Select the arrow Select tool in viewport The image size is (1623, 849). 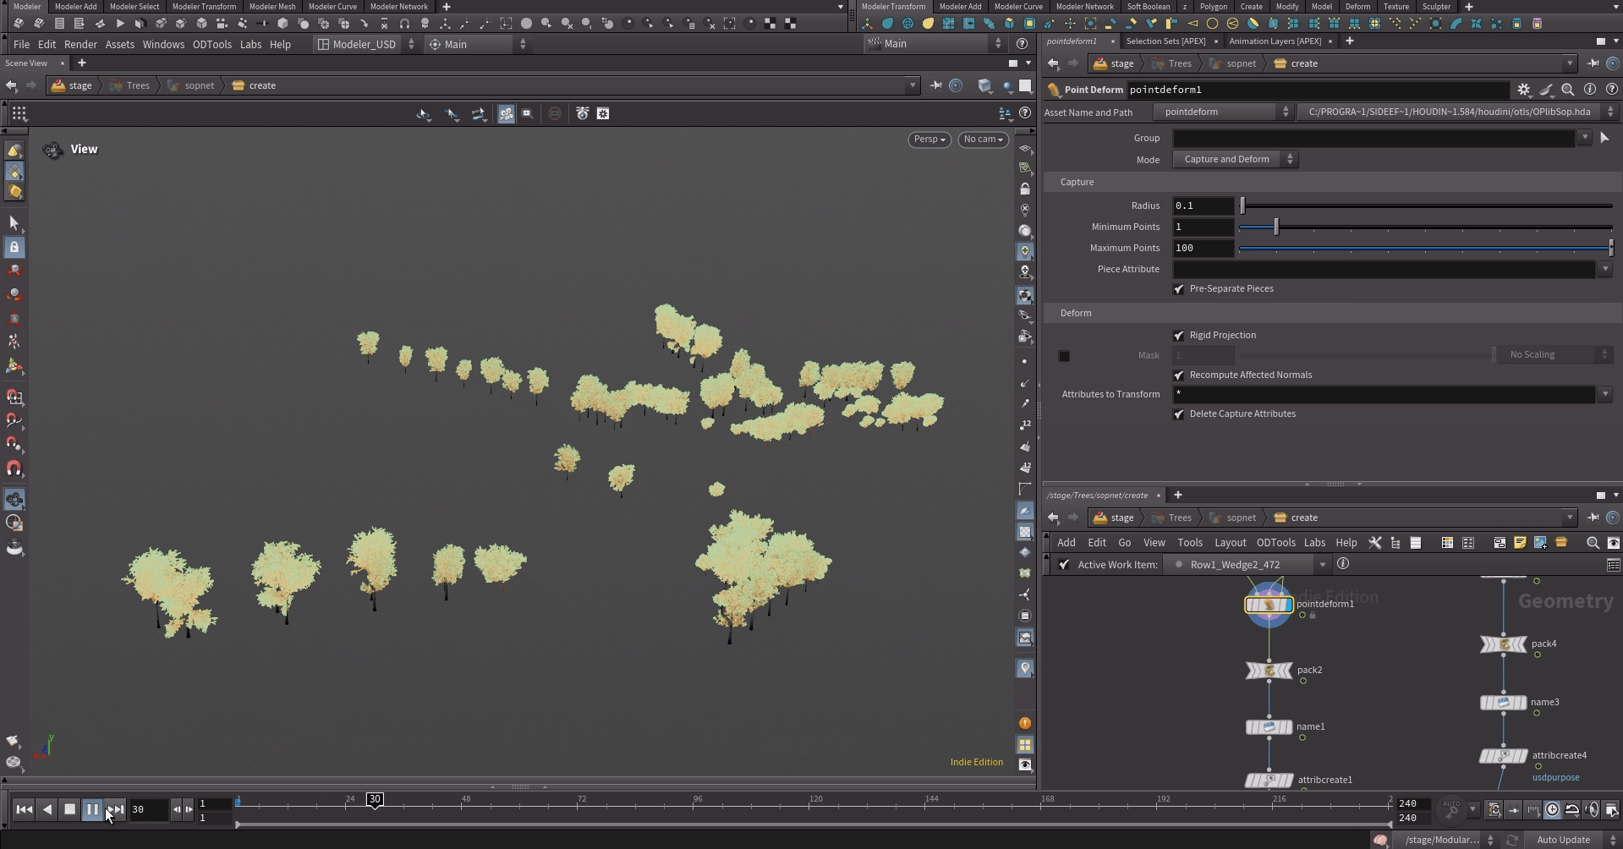[14, 223]
